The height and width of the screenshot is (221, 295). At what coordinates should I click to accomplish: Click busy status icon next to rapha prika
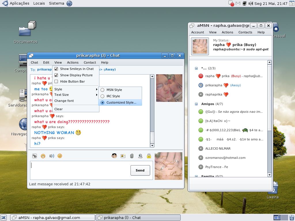pos(201,76)
